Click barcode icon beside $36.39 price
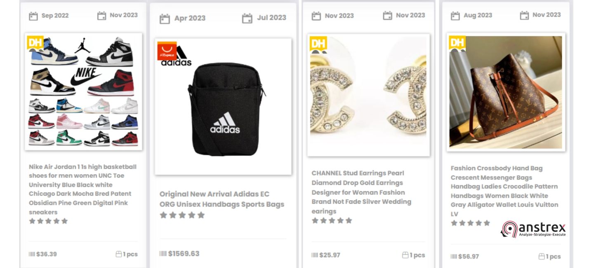Image resolution: width=594 pixels, height=268 pixels. coord(32,254)
